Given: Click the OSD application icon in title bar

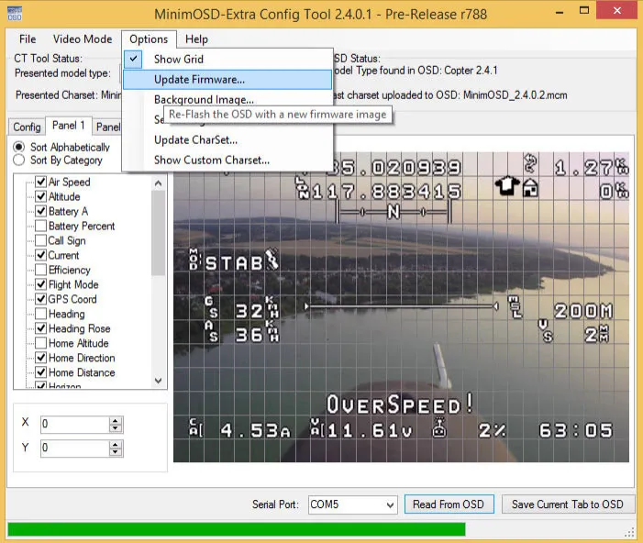Looking at the screenshot, I should (16, 13).
